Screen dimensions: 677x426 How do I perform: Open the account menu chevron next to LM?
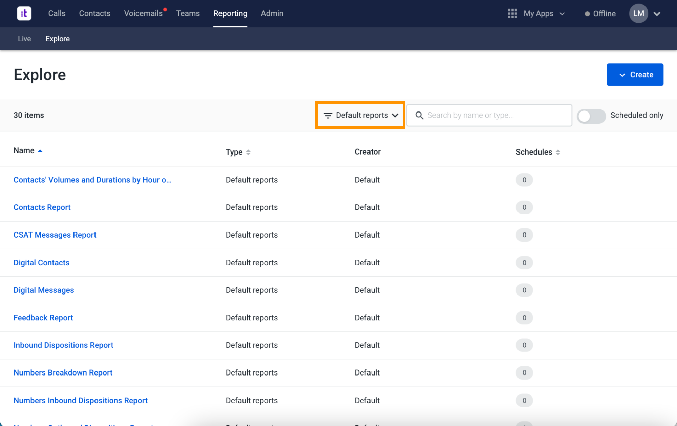(657, 14)
